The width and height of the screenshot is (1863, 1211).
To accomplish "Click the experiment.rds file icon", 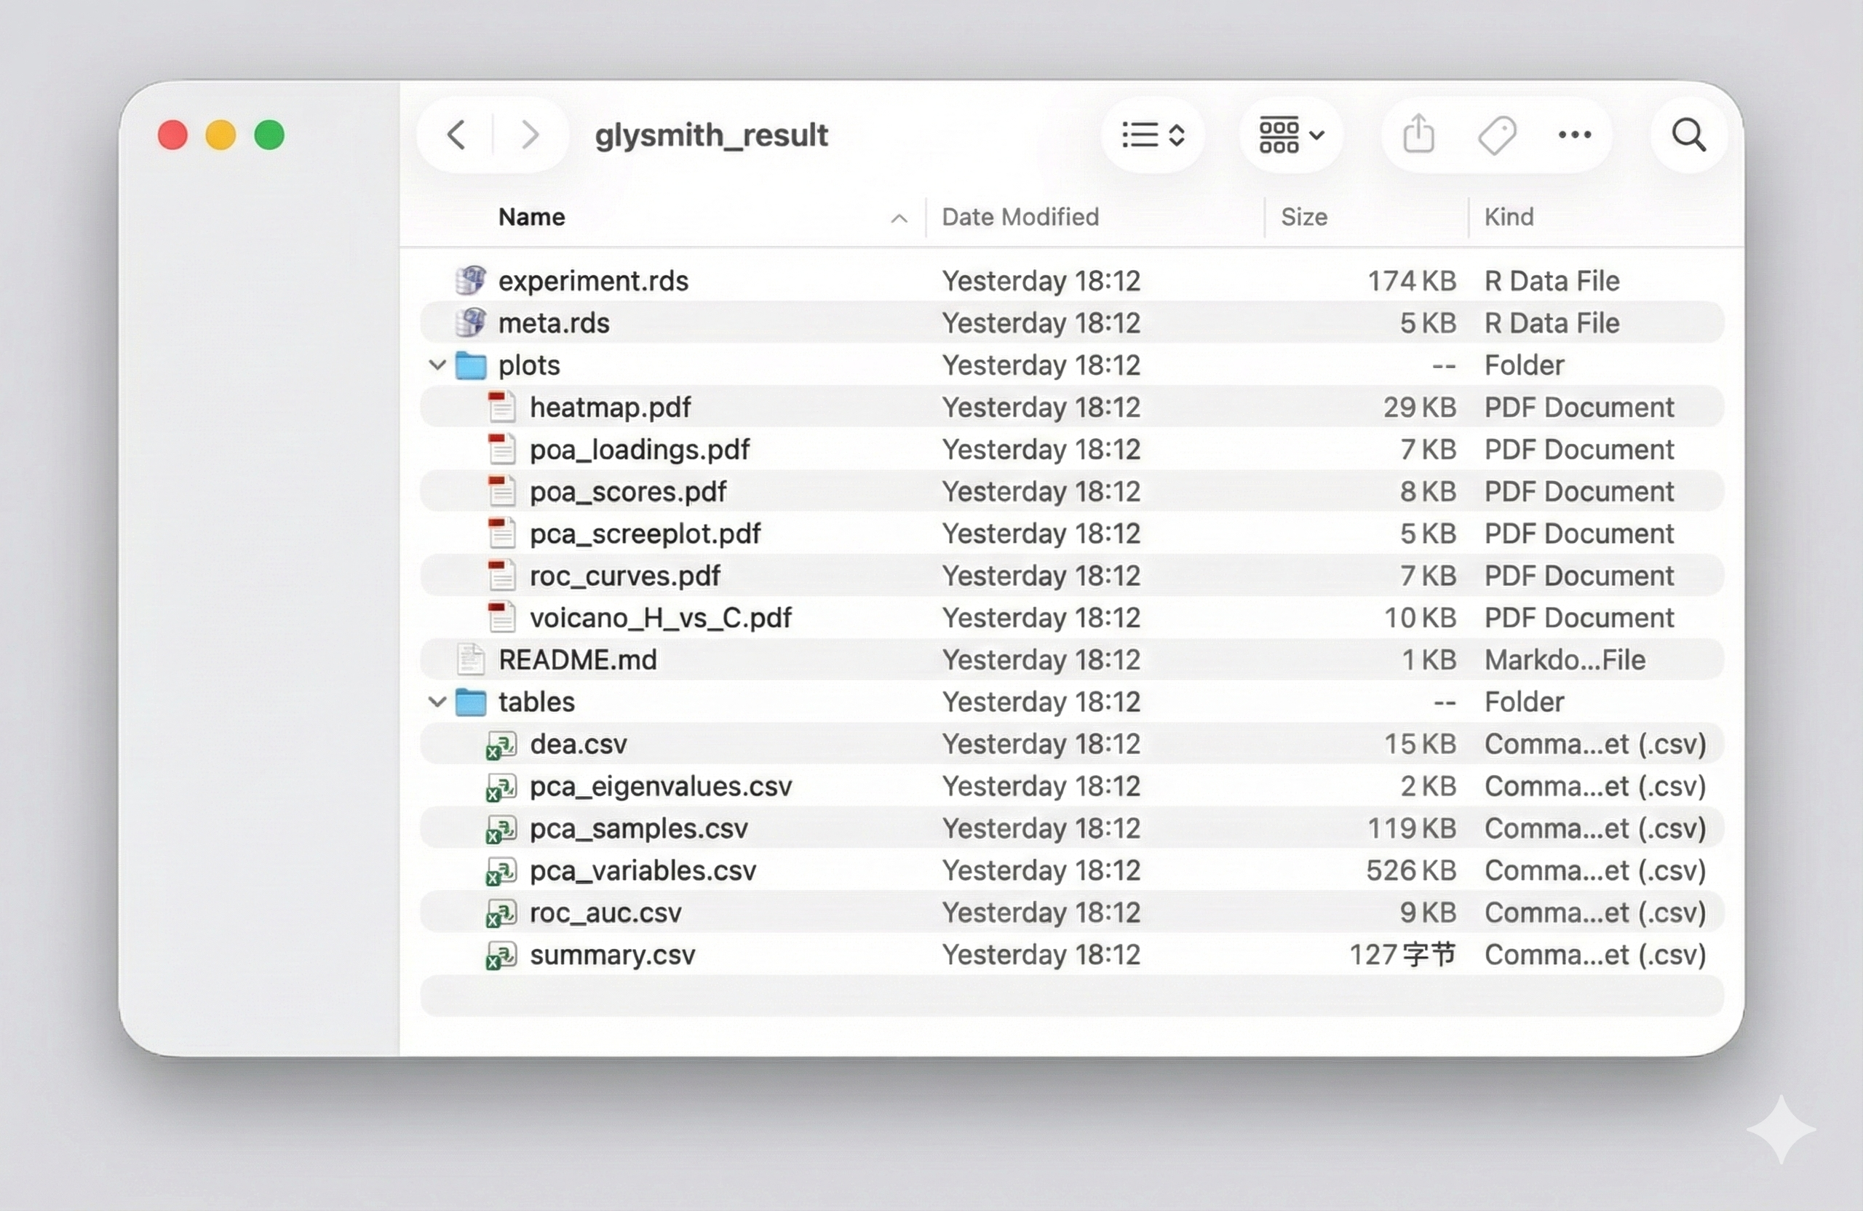I will click(470, 280).
